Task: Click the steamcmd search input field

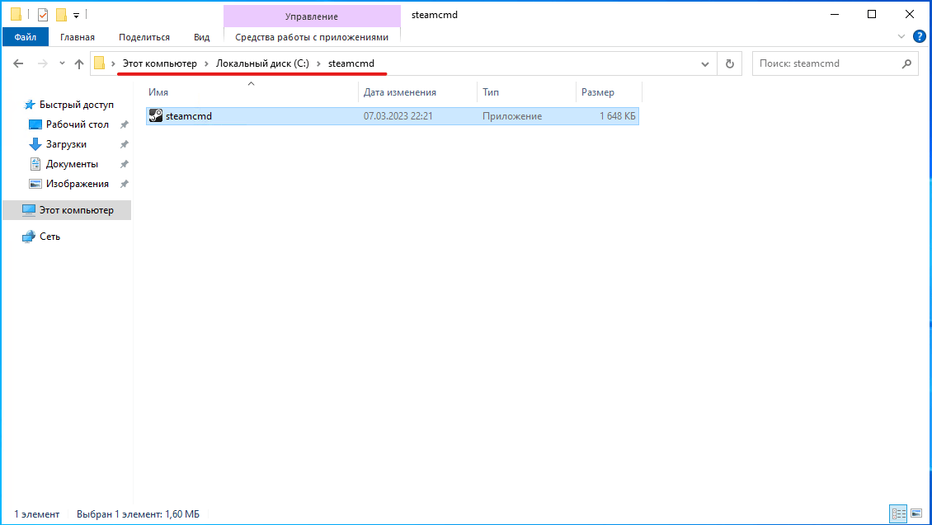Action: click(x=825, y=63)
